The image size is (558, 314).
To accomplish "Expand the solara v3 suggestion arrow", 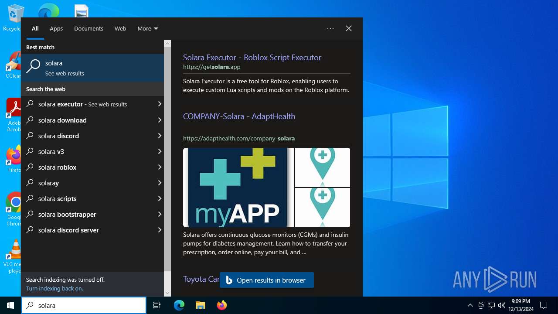I will coord(160,151).
